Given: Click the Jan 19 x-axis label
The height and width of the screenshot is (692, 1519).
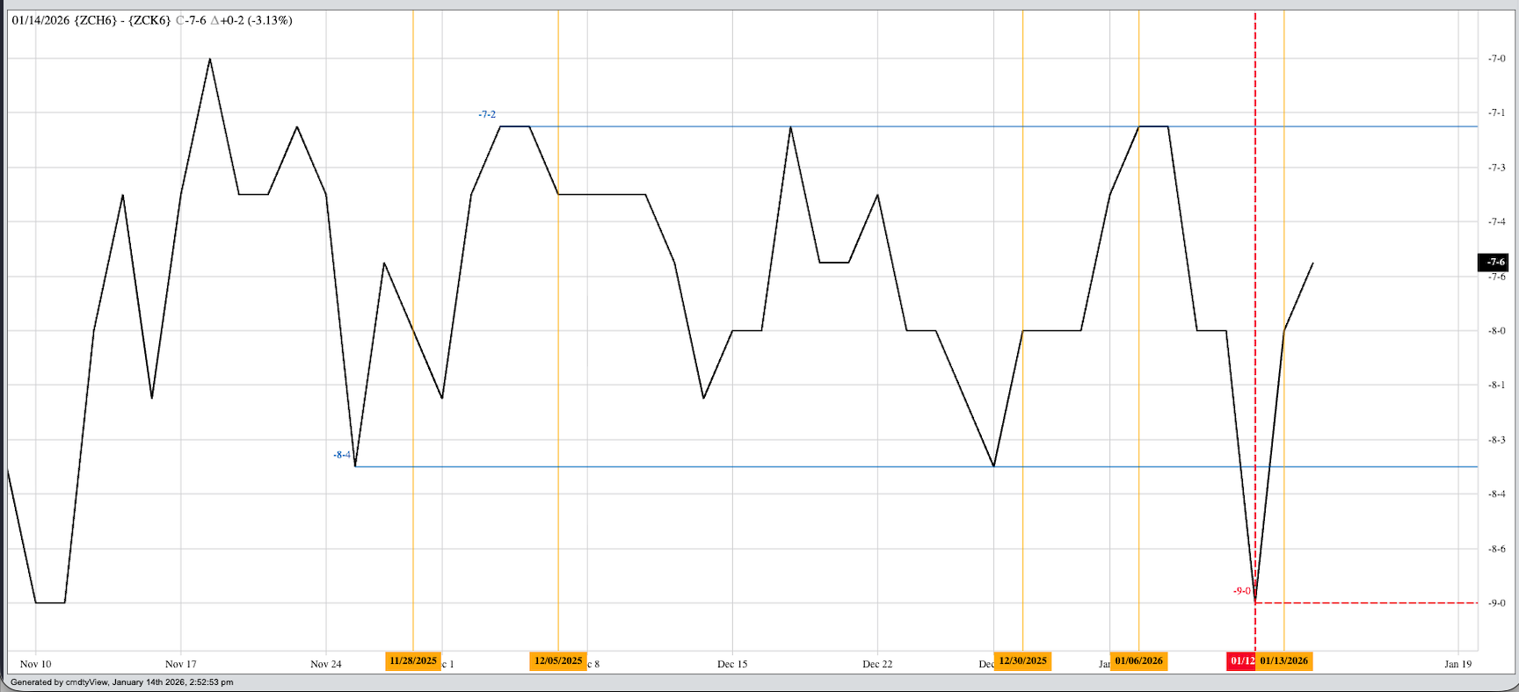Looking at the screenshot, I should [x=1457, y=664].
